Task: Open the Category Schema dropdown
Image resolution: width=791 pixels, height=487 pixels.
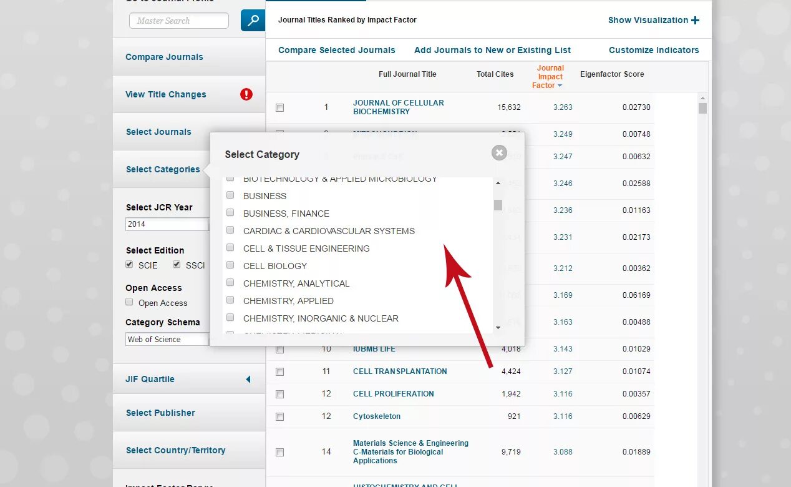Action: (167, 339)
